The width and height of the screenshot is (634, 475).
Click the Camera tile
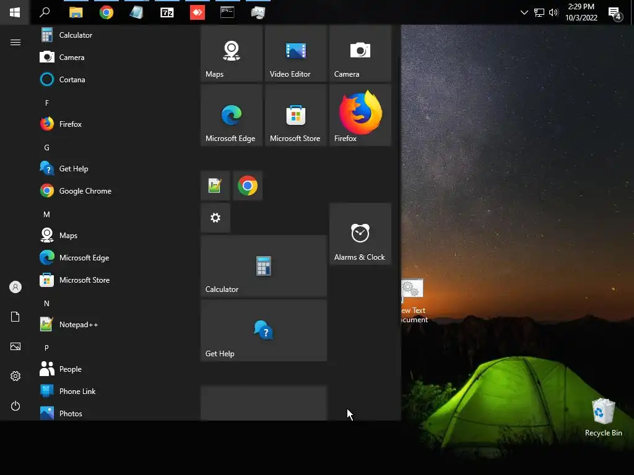pyautogui.click(x=360, y=53)
